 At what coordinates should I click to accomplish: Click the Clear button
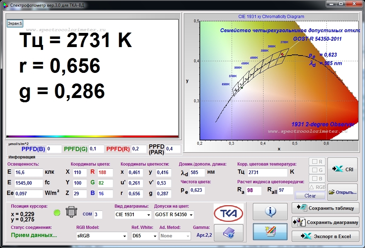point(310,196)
